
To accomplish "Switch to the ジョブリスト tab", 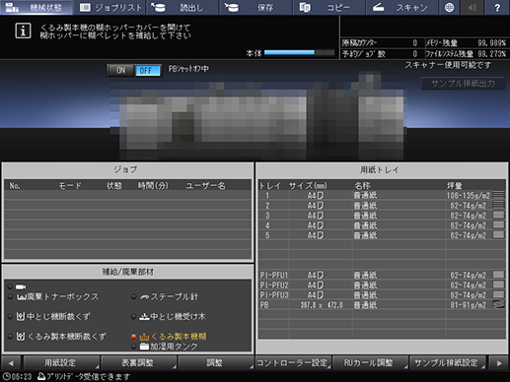I will click(109, 7).
